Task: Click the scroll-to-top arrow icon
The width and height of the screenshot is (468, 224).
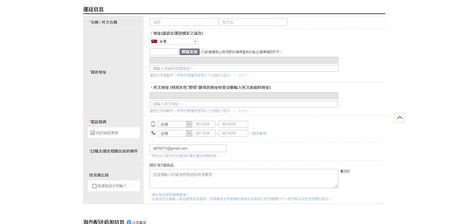Action: (399, 118)
